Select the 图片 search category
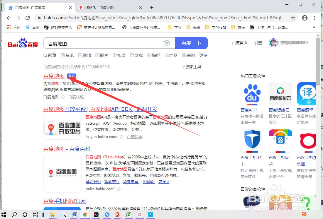Image resolution: width=323 pixels, height=219 pixels. [x=102, y=55]
